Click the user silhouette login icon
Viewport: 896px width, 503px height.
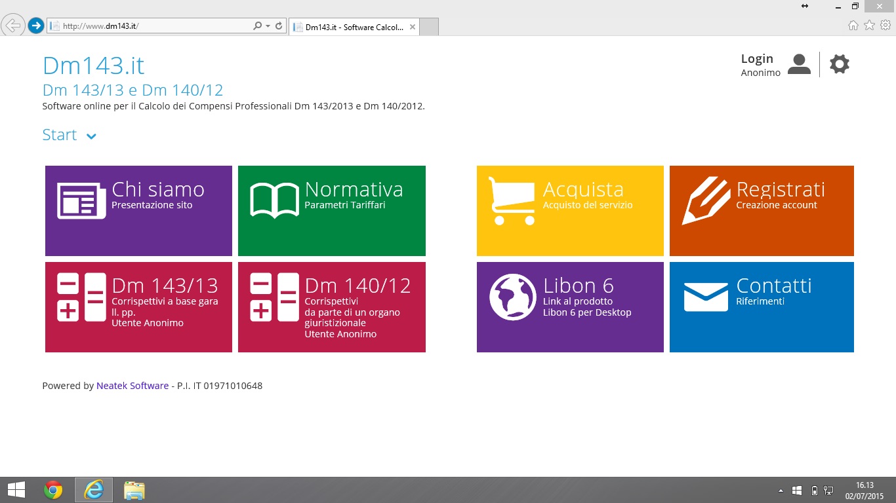point(799,64)
